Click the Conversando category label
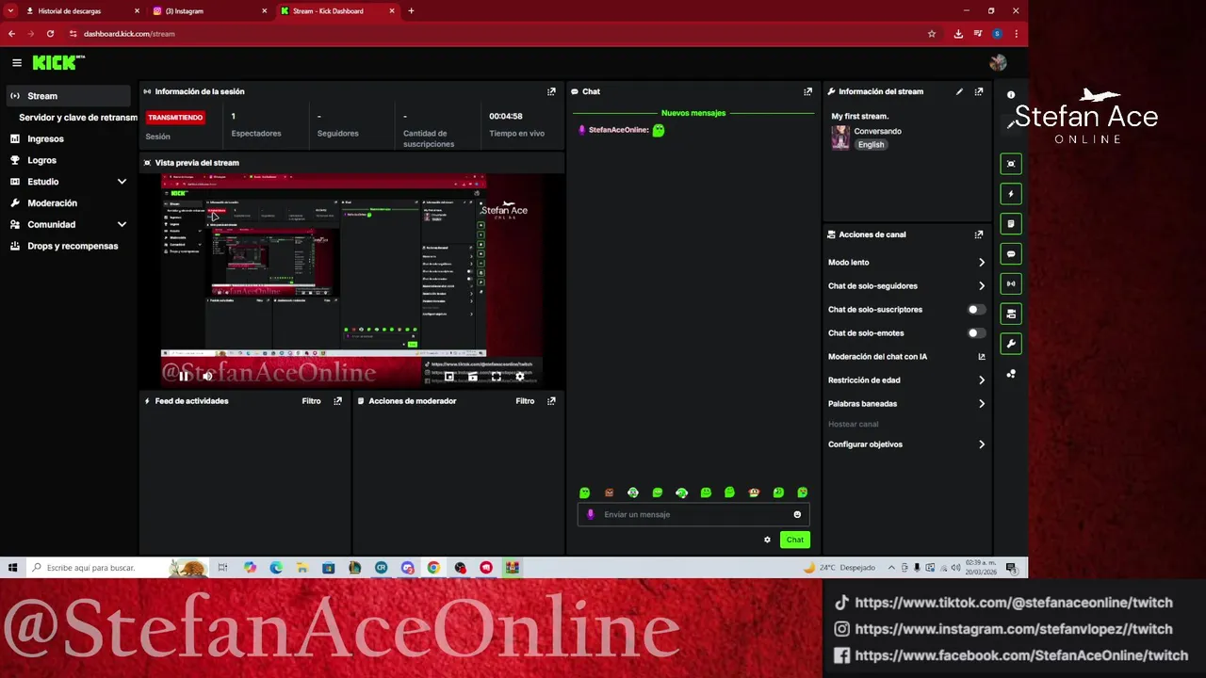The image size is (1206, 678). point(877,131)
